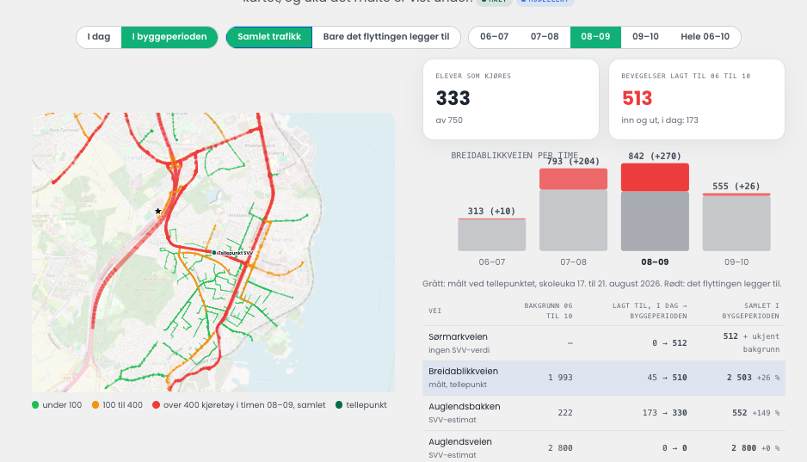Image resolution: width=807 pixels, height=462 pixels.
Task: Click the red 'over 400' legend dot
Action: (x=156, y=405)
